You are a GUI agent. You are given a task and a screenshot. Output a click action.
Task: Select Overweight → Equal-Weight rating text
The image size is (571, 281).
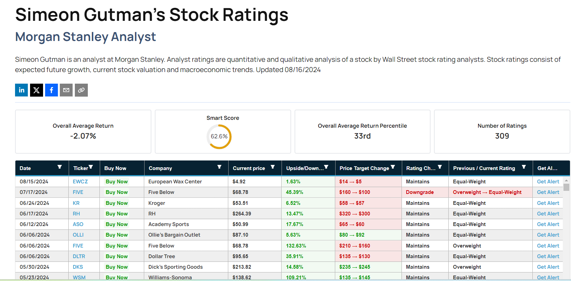coord(487,192)
